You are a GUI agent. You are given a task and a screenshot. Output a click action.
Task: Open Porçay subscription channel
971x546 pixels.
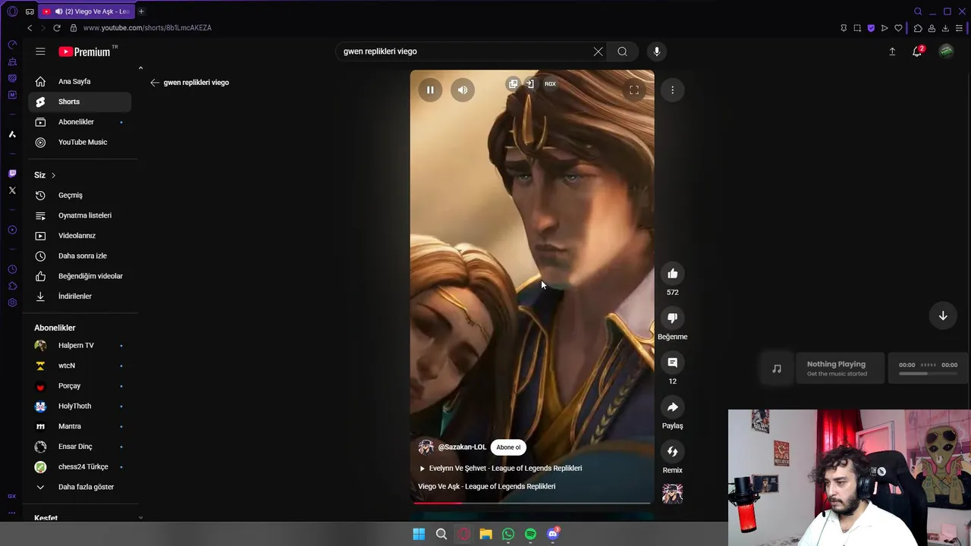(x=80, y=386)
